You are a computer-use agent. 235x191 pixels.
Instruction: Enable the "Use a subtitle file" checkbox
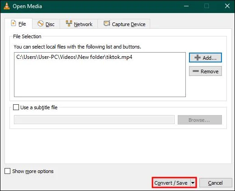(16, 107)
